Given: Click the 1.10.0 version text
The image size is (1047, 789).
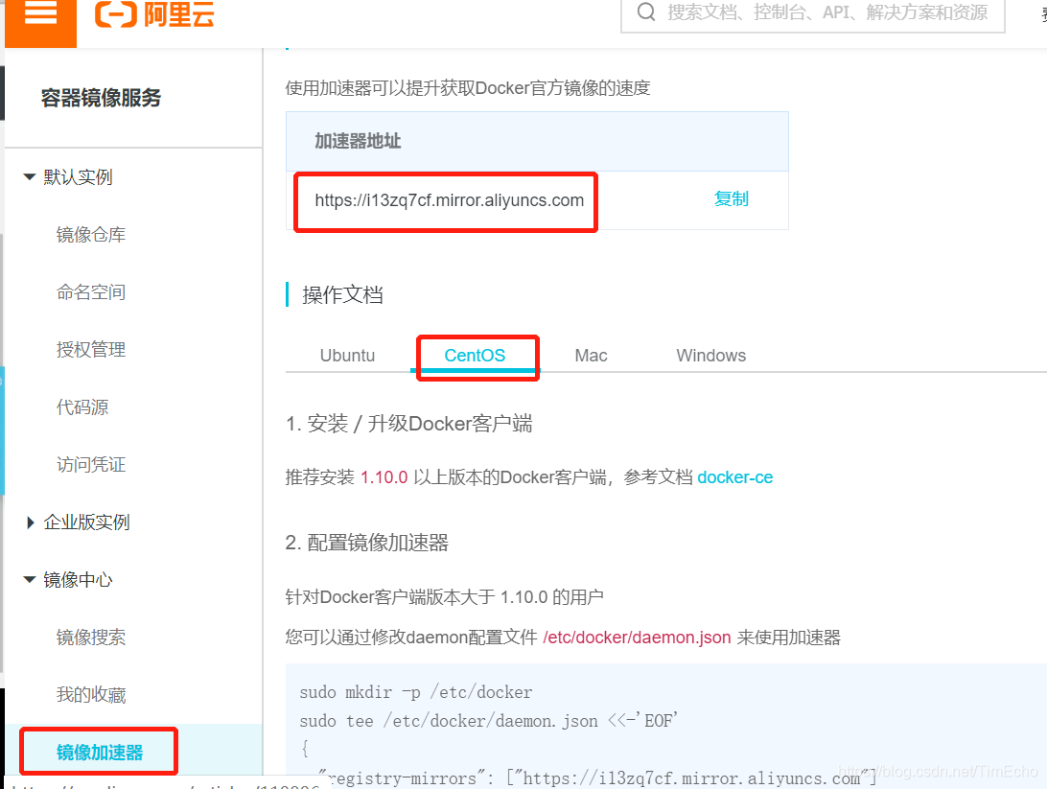Looking at the screenshot, I should (x=384, y=477).
